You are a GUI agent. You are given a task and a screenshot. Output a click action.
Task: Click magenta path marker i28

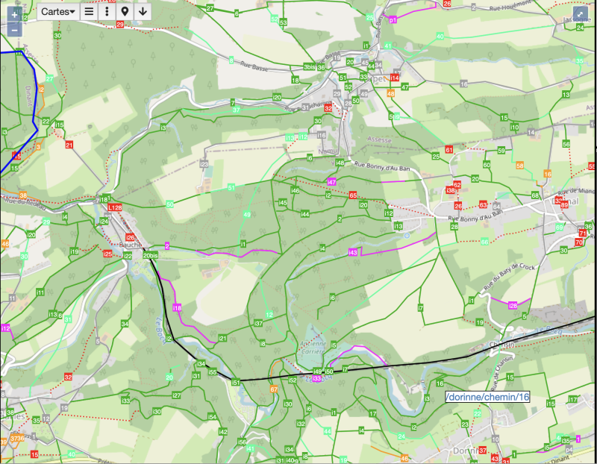(x=513, y=306)
